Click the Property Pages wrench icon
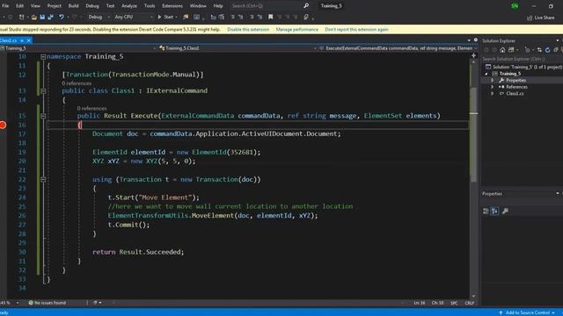Screen dimensions: 563x316 click(x=505, y=211)
